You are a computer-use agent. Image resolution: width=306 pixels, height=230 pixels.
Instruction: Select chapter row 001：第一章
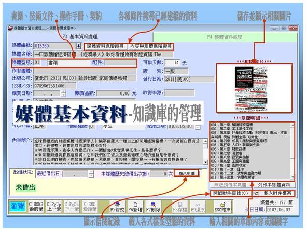point(232,125)
